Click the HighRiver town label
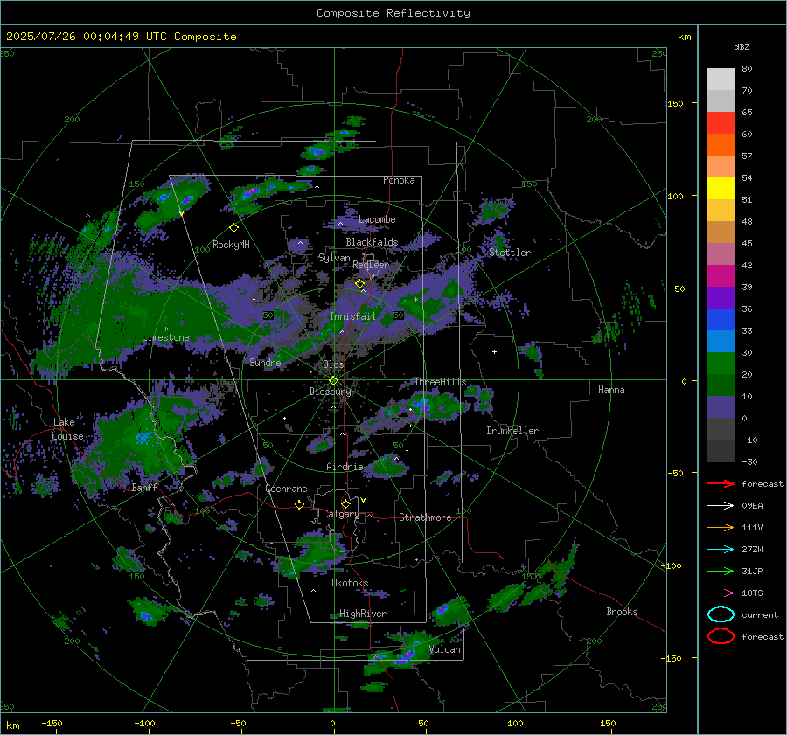The height and width of the screenshot is (735, 787). [363, 614]
